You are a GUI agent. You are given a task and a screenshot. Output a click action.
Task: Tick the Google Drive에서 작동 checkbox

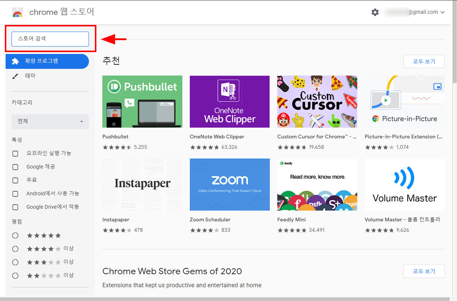coord(15,207)
